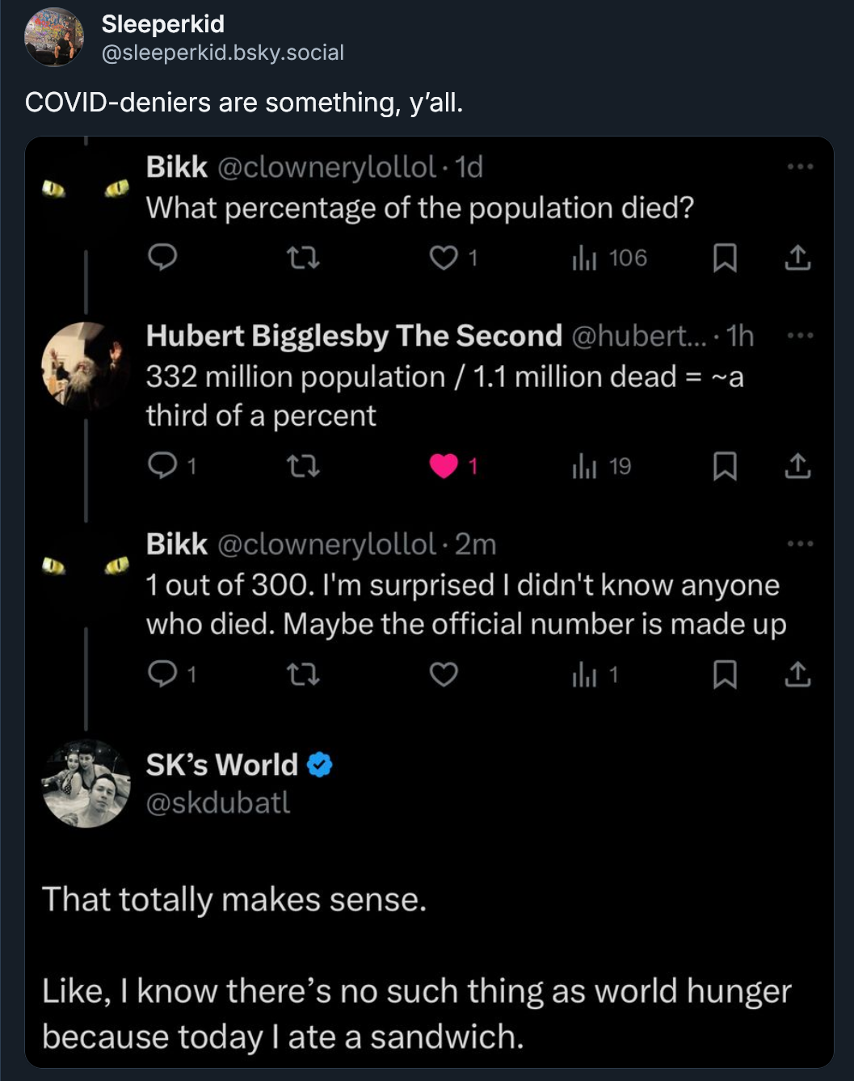Like Bikk's "1 out of 300" tweet
854x1081 pixels.
click(444, 674)
